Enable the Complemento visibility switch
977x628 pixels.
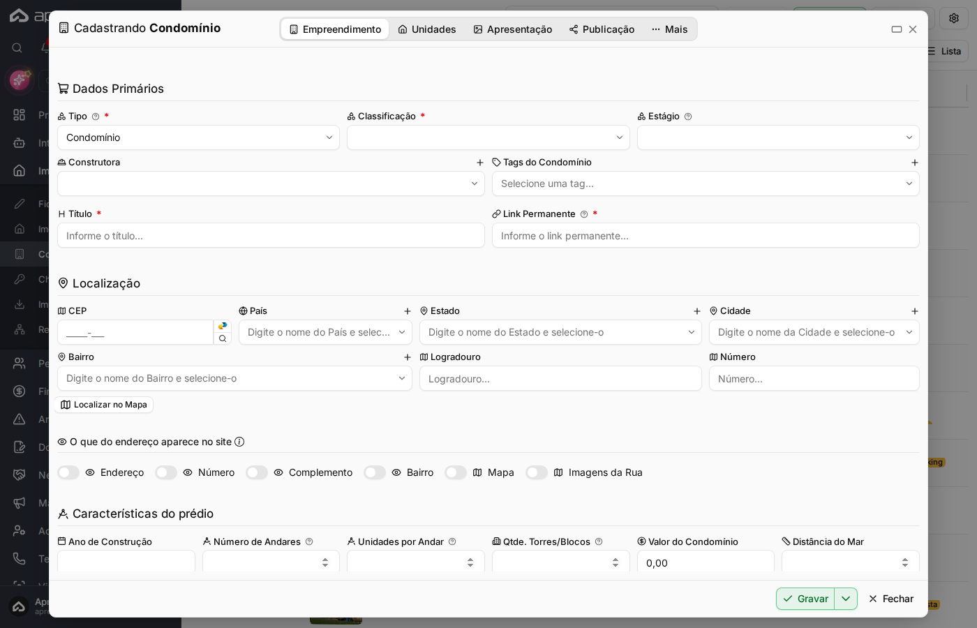pos(257,472)
